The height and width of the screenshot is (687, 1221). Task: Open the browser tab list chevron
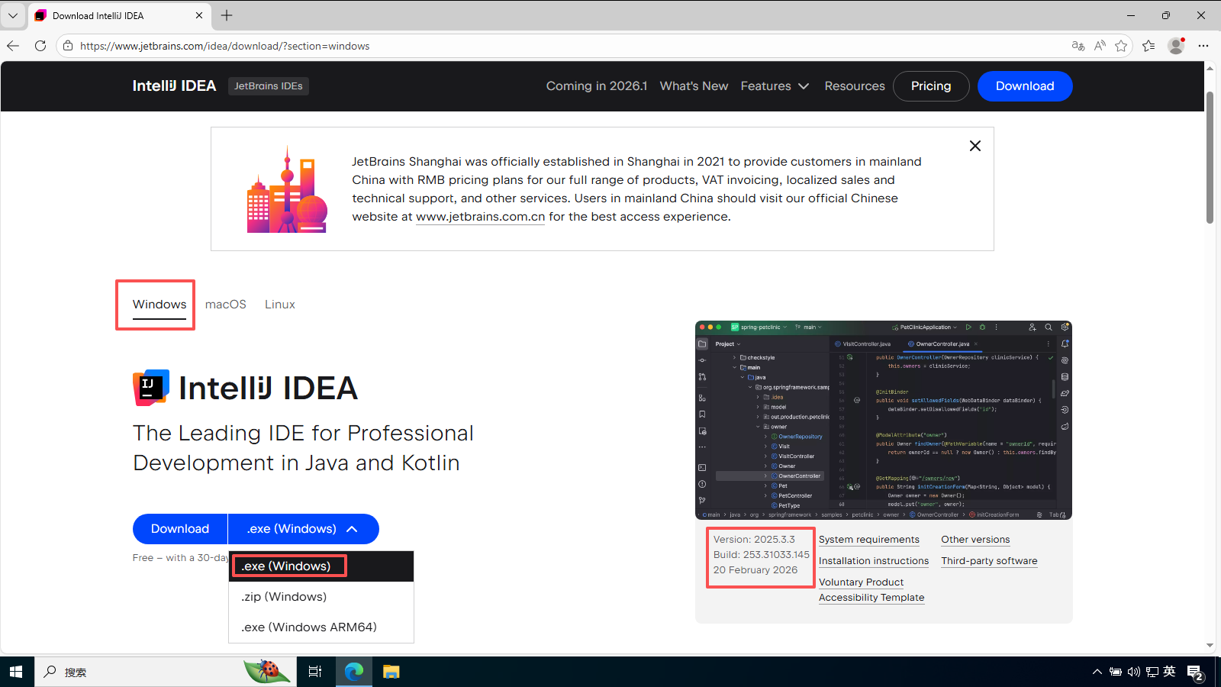click(13, 15)
